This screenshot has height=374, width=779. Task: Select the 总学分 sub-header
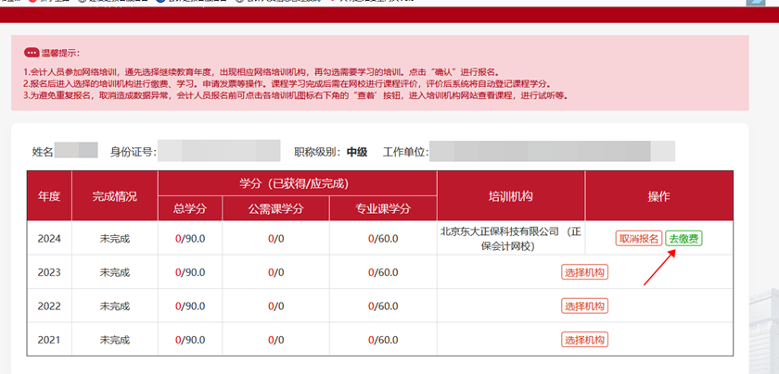190,209
